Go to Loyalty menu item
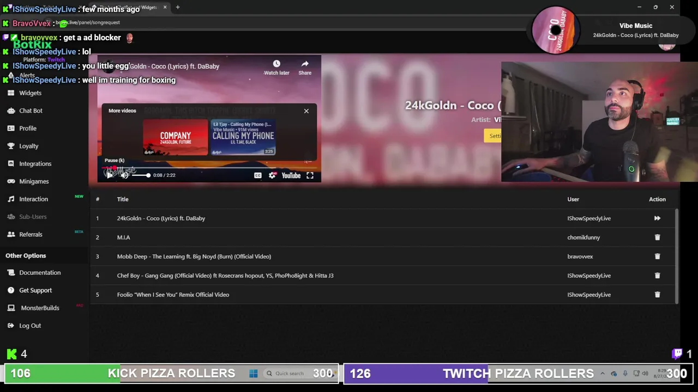The width and height of the screenshot is (698, 392). 28,146
